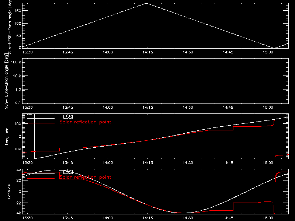Click the vertical white line in Longitude plot

(34, 136)
